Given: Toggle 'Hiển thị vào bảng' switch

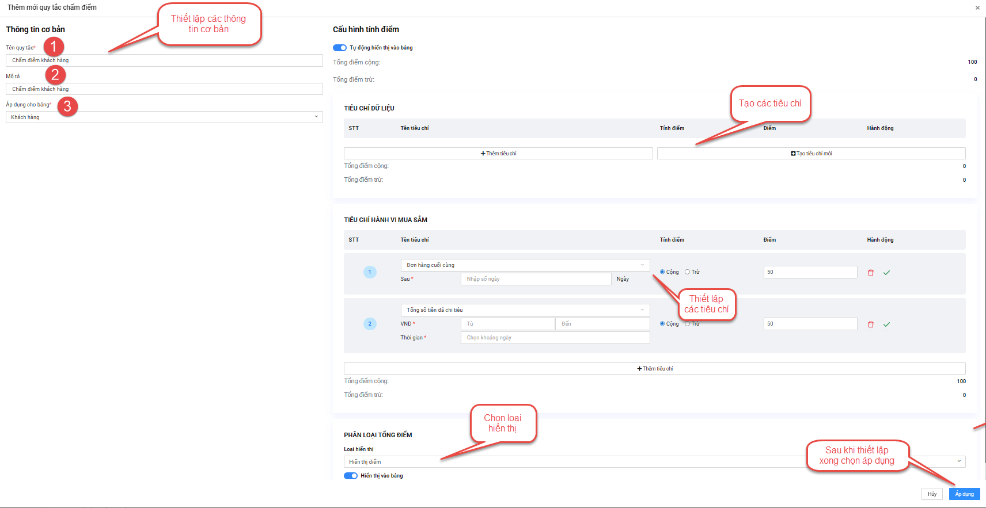Looking at the screenshot, I should click(351, 476).
